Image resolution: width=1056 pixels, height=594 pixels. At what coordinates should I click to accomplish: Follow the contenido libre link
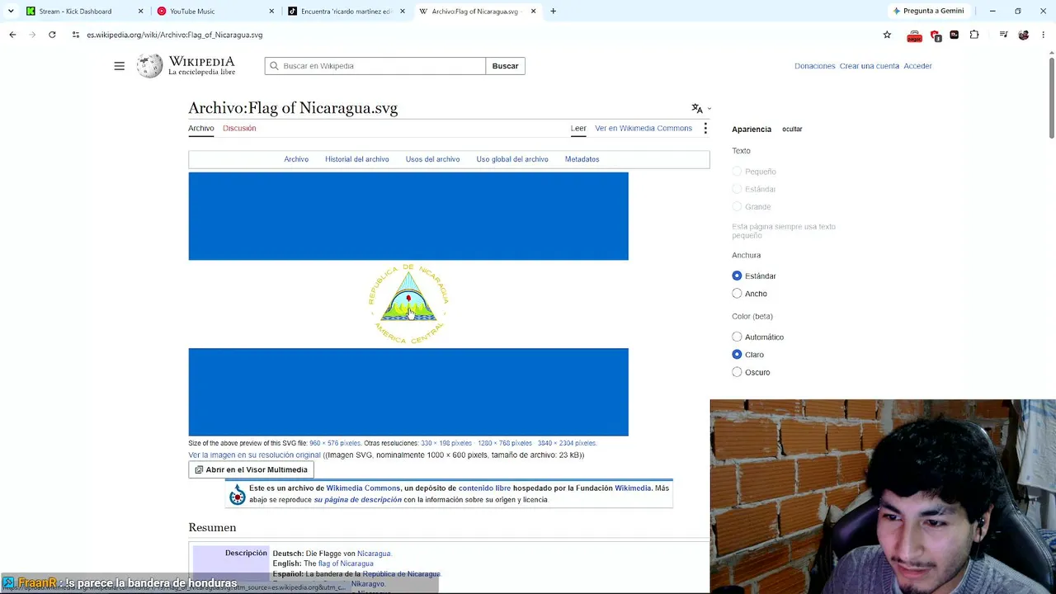click(484, 488)
